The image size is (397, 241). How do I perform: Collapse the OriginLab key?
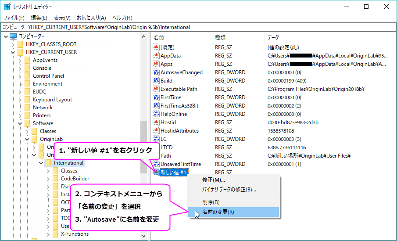27,139
